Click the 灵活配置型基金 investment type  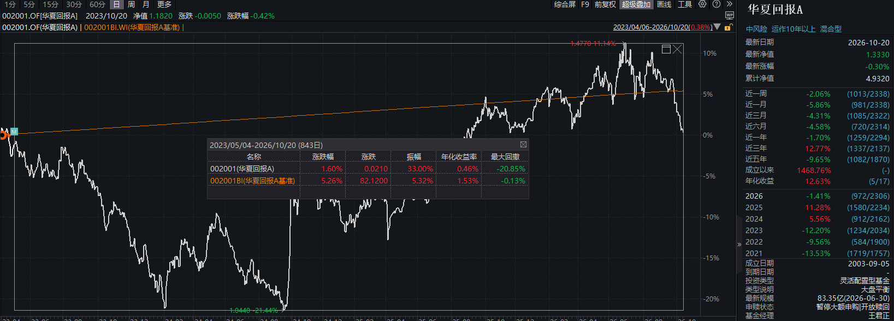pos(865,281)
